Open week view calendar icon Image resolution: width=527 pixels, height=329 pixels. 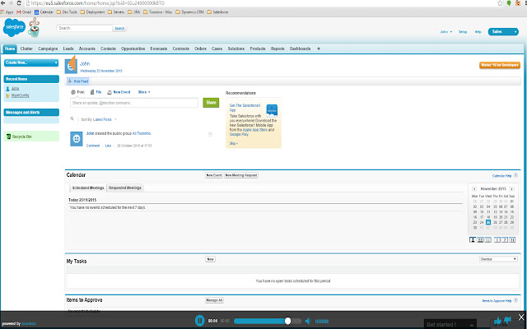[505, 239]
